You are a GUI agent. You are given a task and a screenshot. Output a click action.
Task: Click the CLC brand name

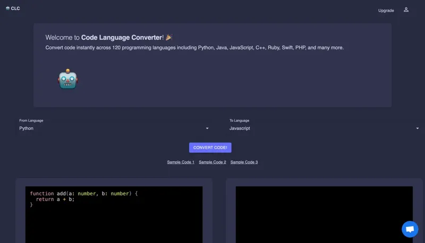15,8
